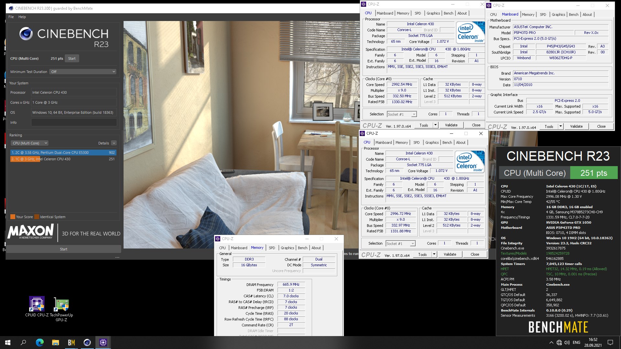Click Validate in top CPU-Z CPU window

click(451, 125)
